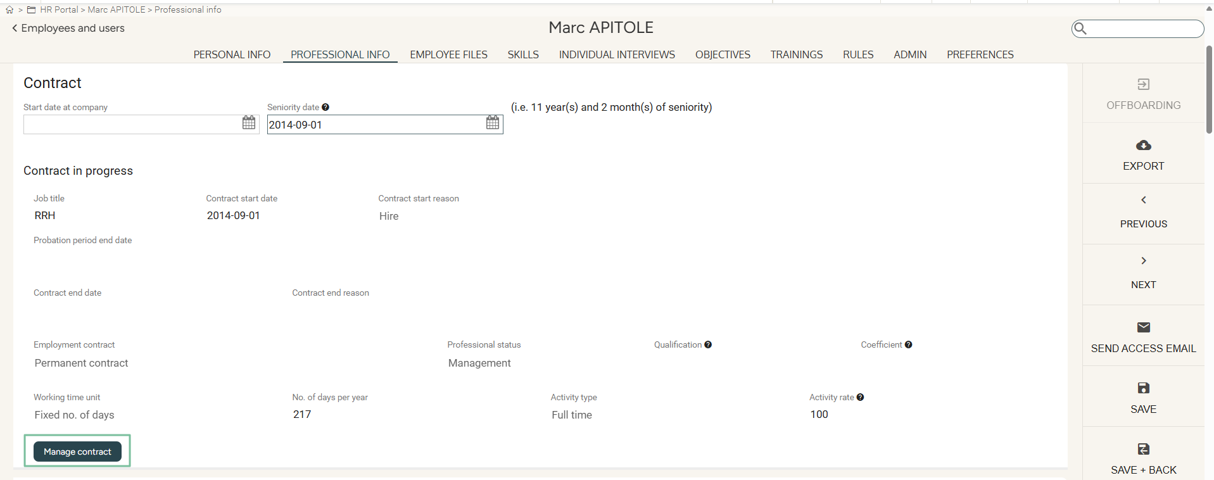Click the Activity rate help icon
This screenshot has width=1214, height=480.
(860, 398)
